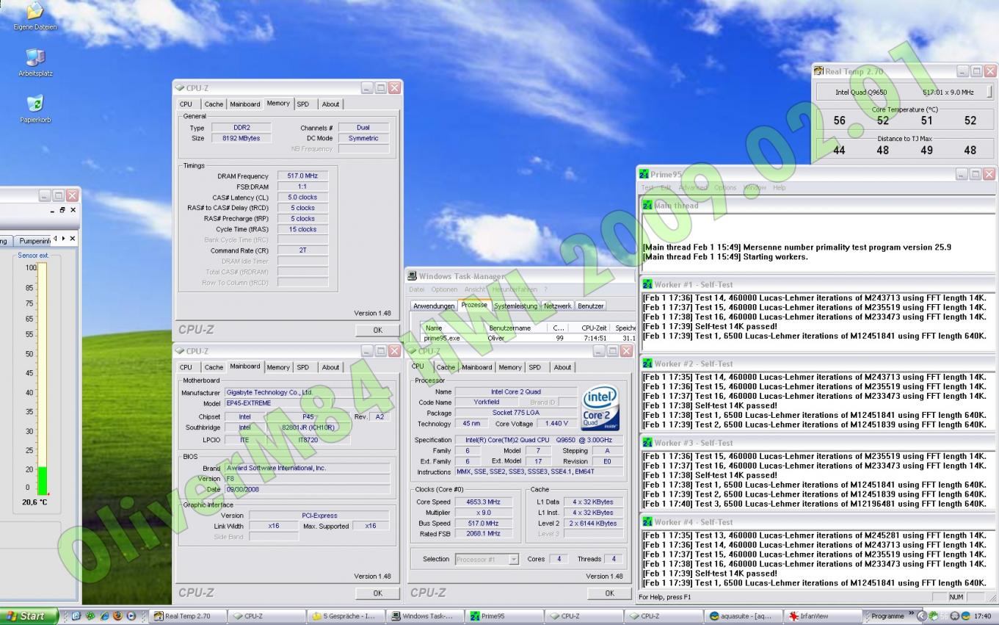Switch to Anwendungen tab in Task-Manager
This screenshot has height=625, width=999.
[434, 306]
